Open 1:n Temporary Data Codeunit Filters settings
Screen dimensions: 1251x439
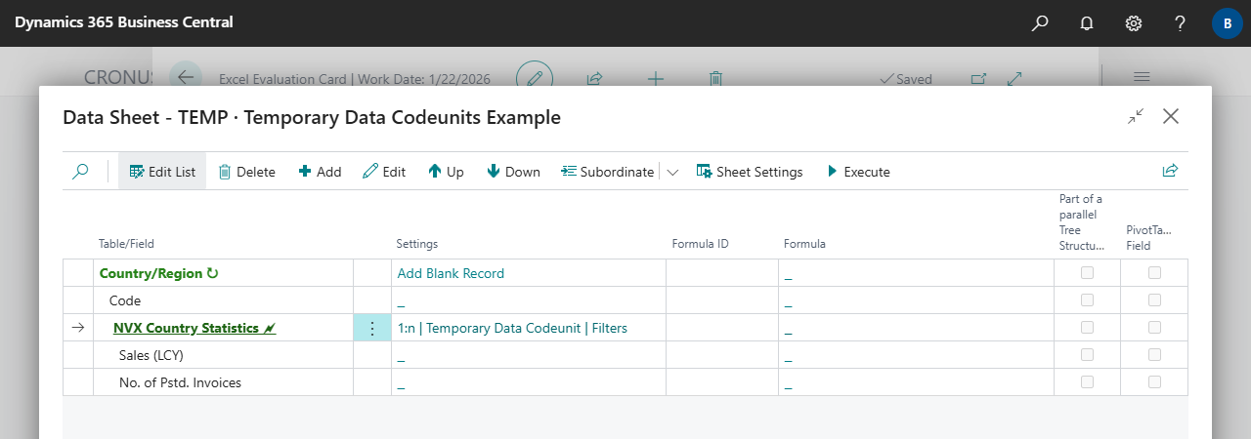tap(512, 328)
